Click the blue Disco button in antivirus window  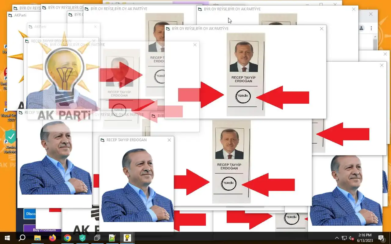pos(30,214)
